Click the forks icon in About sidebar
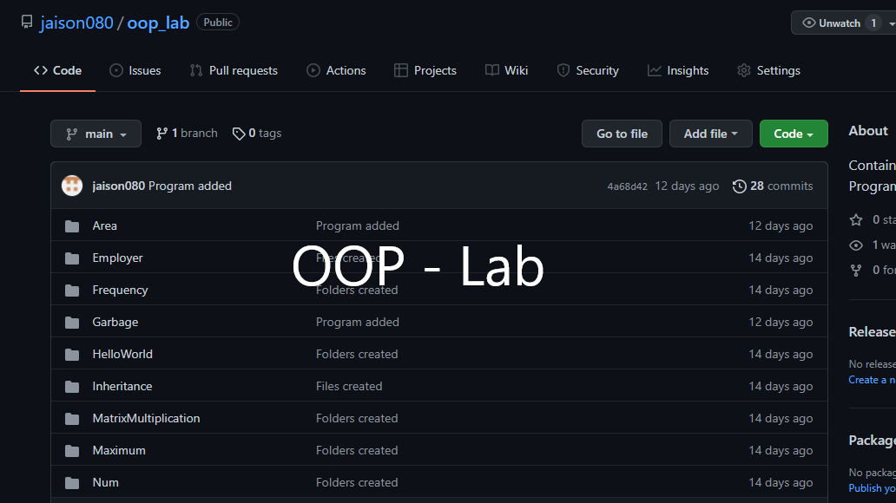 click(856, 271)
